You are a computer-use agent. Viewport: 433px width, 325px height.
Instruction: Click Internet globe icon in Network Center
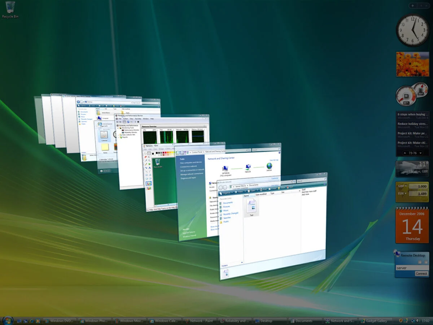269,166
